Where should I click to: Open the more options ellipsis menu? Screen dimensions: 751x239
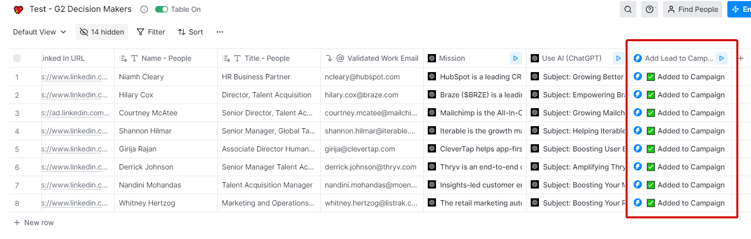pyautogui.click(x=220, y=32)
